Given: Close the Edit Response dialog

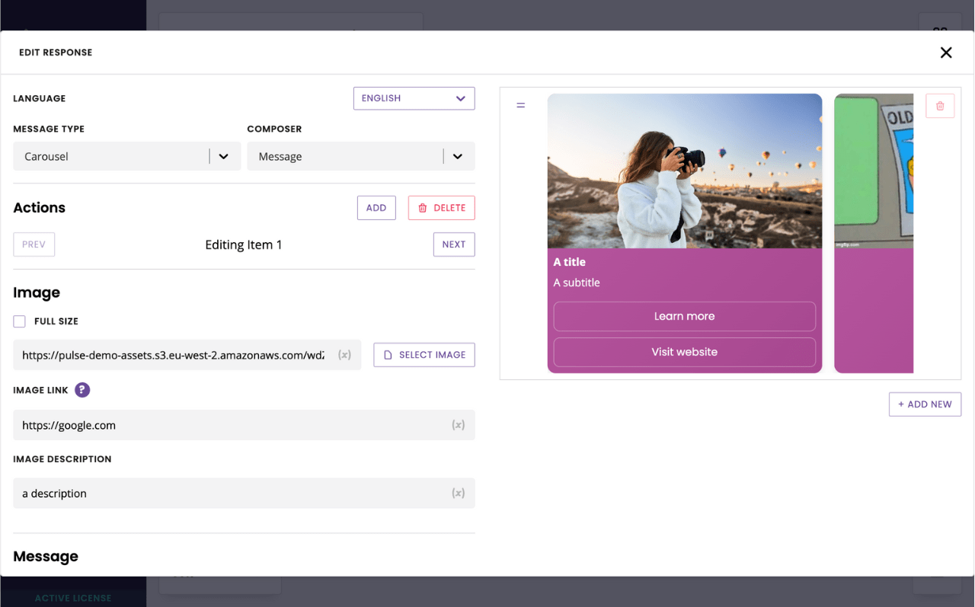Looking at the screenshot, I should 946,53.
